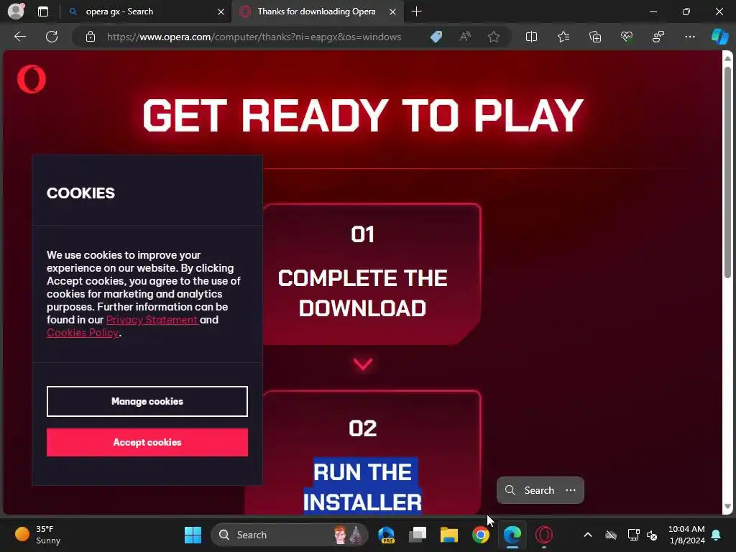Open the tab actions menu icon
Image resolution: width=736 pixels, height=552 pixels.
click(x=42, y=11)
